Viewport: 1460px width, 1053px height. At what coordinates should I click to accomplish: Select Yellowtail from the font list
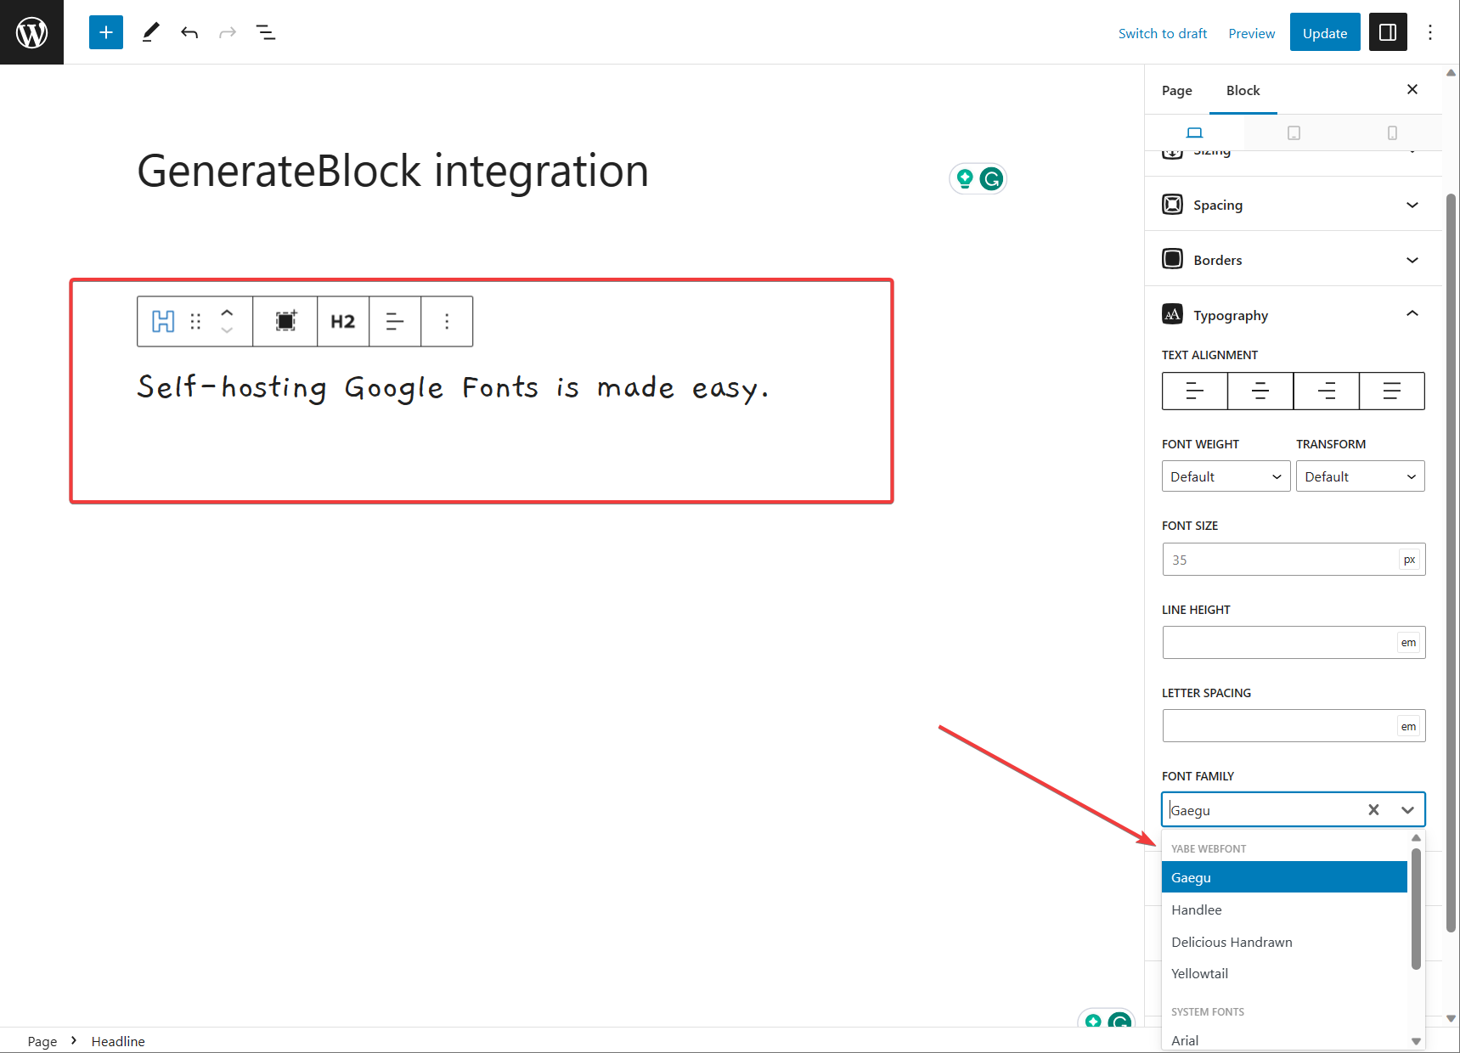pos(1284,973)
